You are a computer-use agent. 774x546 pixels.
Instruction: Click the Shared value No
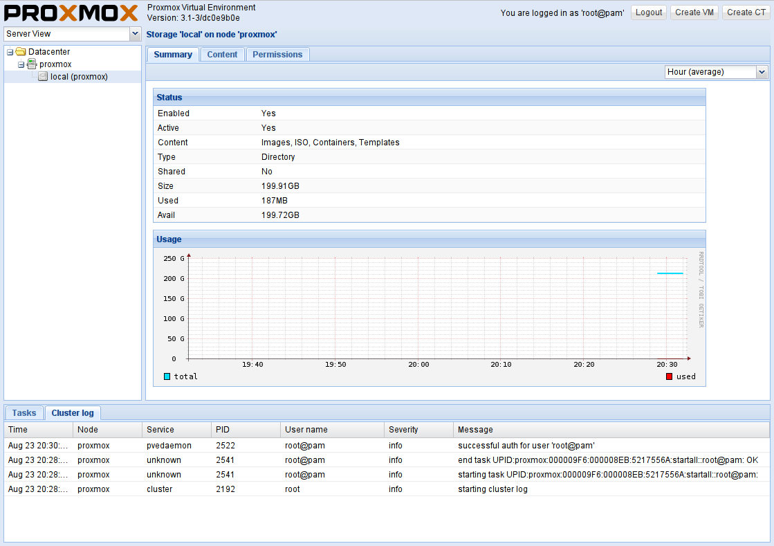[x=266, y=172]
